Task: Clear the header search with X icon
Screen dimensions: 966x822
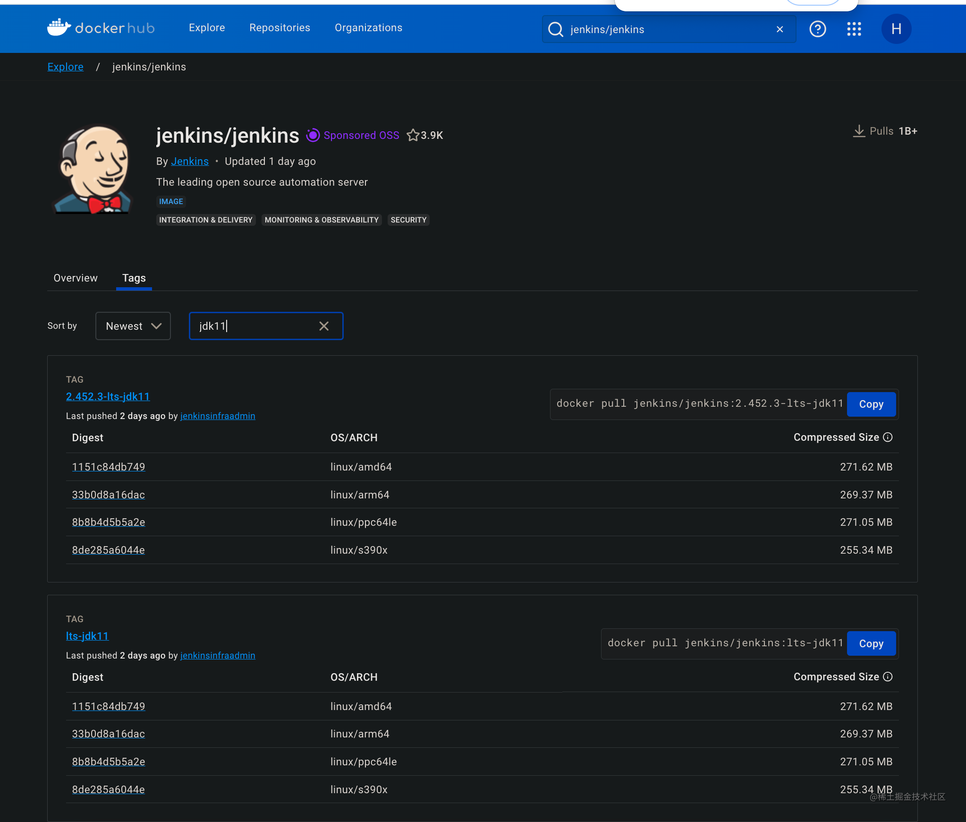Action: pos(780,29)
